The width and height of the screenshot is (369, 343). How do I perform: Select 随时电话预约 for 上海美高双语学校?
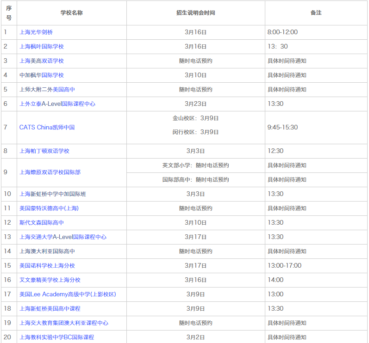(195, 61)
